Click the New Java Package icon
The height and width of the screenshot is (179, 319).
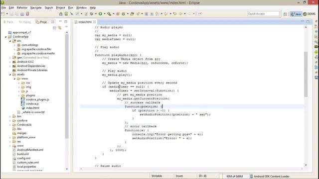118,14
